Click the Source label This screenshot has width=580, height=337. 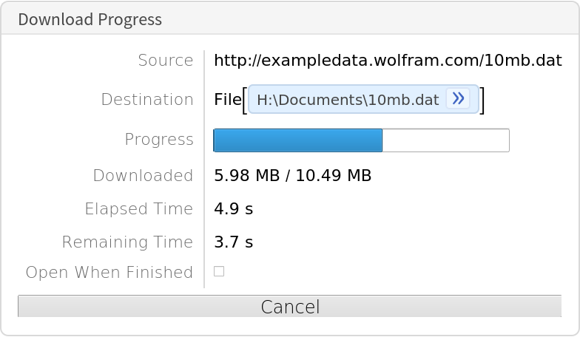pos(165,61)
